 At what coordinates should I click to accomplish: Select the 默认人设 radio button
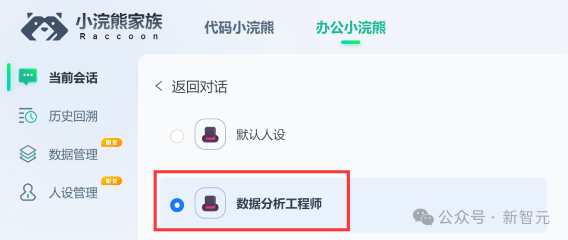(x=177, y=137)
